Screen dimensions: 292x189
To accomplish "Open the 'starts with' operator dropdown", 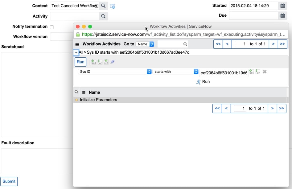I will click(196, 71).
